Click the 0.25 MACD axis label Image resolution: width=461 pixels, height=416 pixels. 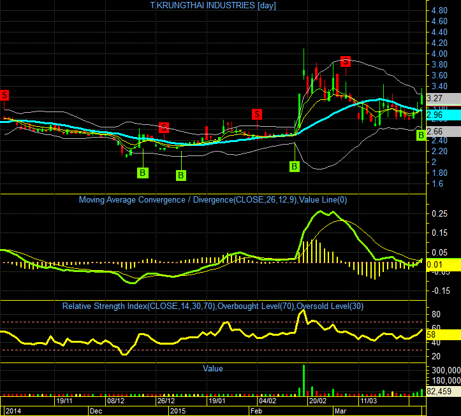coord(439,214)
